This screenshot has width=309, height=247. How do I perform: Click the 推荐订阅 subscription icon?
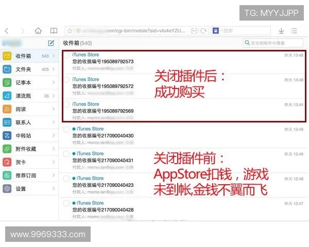7,175
